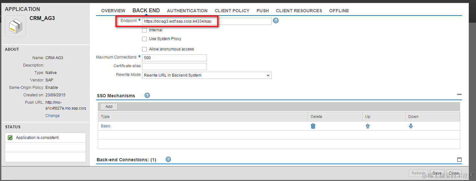Move Basic mechanism up
476x181 pixels.
[367, 126]
